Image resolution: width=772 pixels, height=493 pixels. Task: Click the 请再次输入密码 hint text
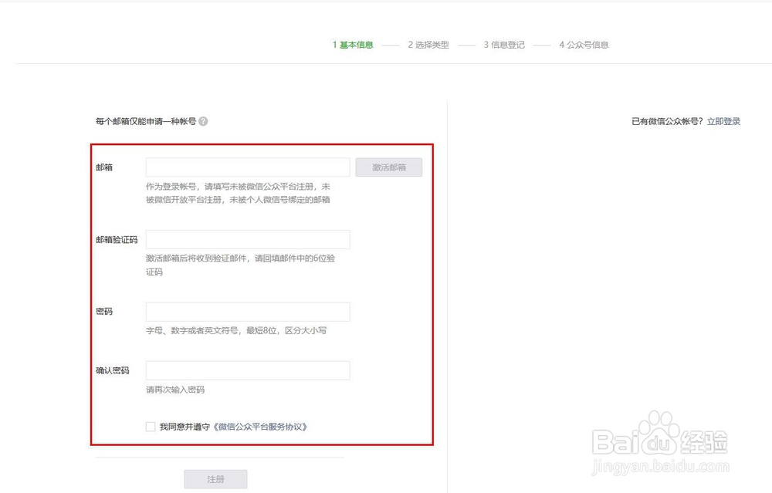[x=175, y=390]
